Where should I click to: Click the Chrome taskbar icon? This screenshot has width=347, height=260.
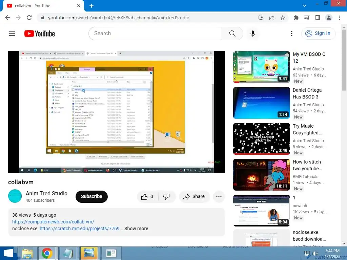[47, 253]
